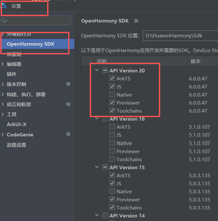Click the DevEco Studio logo icon
This screenshot has width=218, height=221.
click(4, 6)
